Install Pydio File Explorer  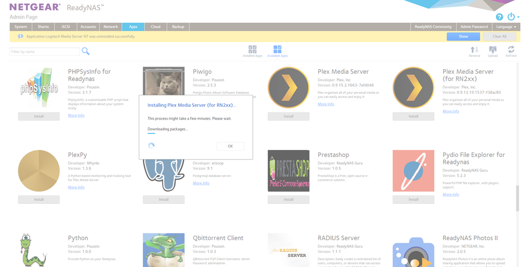413,200
